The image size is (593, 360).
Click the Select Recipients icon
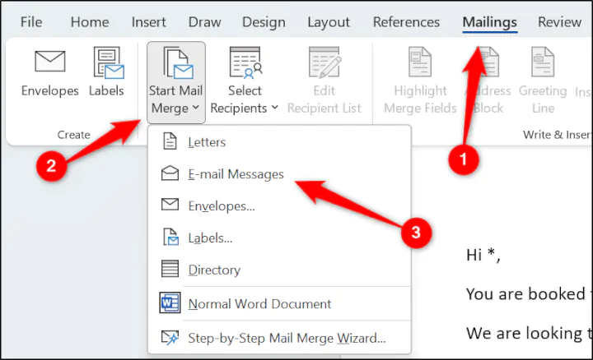245,62
